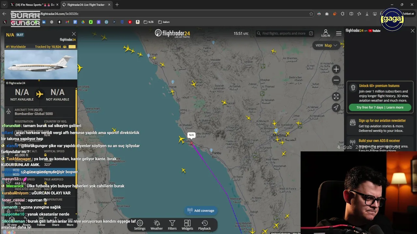The width and height of the screenshot is (417, 234).
Task: Open the X bookmark in bookmarks bar
Action: point(5,22)
